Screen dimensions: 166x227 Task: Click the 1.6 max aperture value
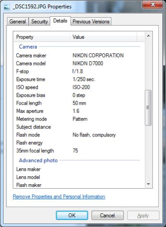pos(76,111)
